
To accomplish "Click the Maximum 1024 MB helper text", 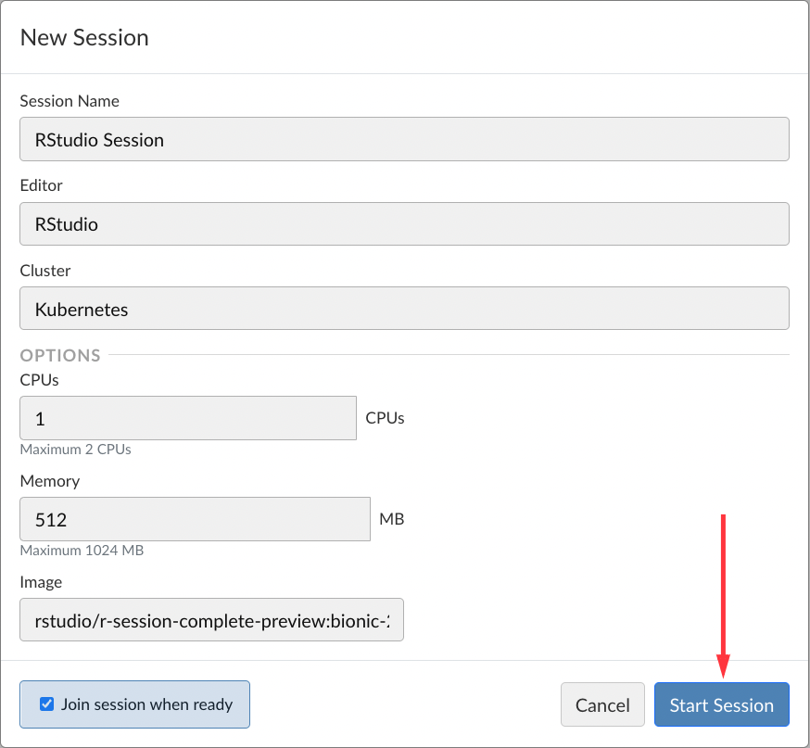I will click(82, 551).
